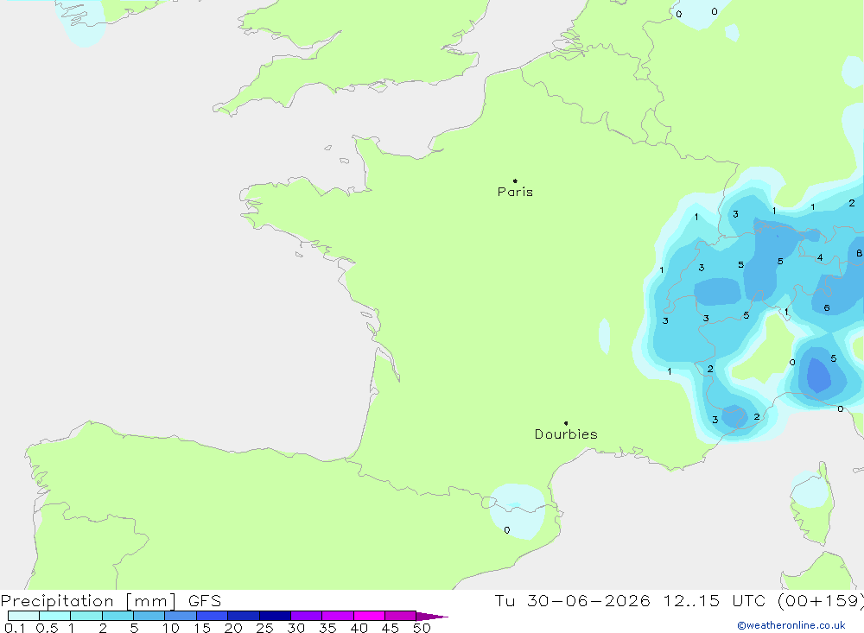
Task: Click the 'Precipitation [mm] GFS' title
Action: point(111,600)
